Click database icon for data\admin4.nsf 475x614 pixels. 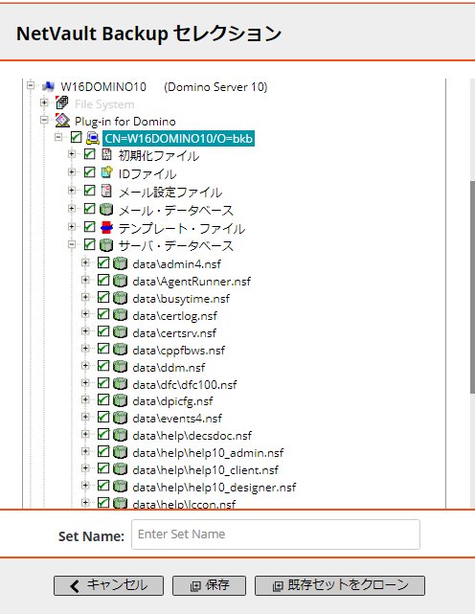(x=121, y=263)
